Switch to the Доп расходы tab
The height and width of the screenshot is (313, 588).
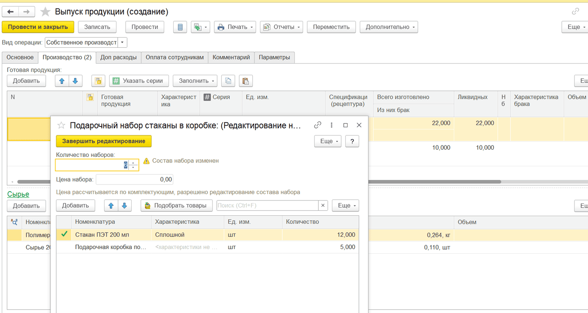tap(119, 58)
